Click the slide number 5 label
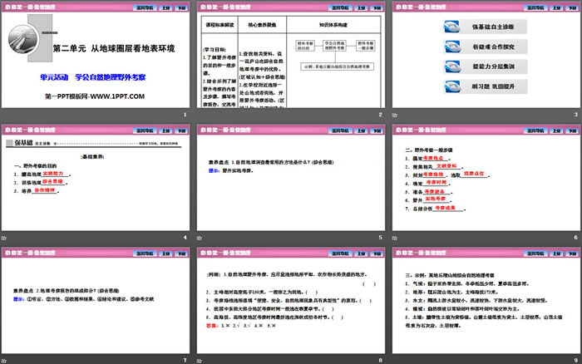 click(380, 238)
